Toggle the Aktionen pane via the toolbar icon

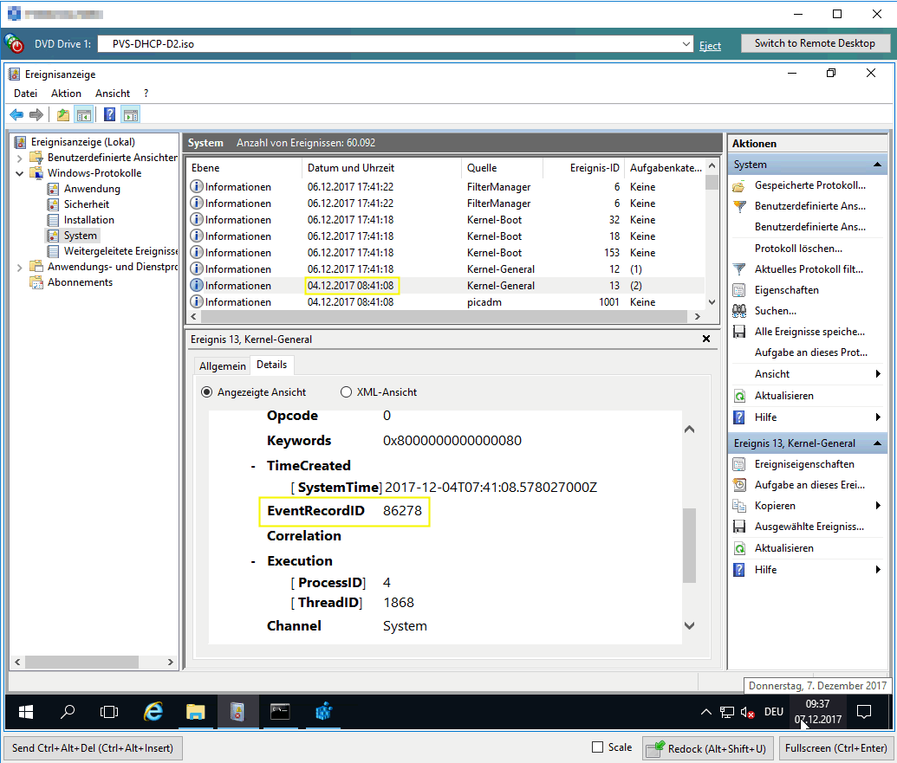(x=131, y=113)
